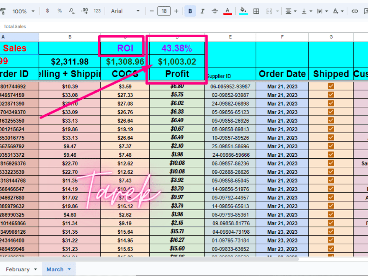Screen dimensions: 368x276
Task: Open horizontal align dropdown
Action: 291,11
